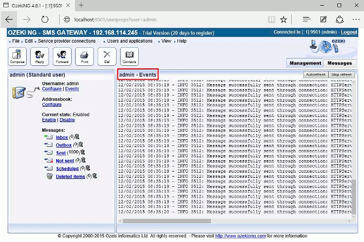Switch to the Management tab

click(305, 63)
